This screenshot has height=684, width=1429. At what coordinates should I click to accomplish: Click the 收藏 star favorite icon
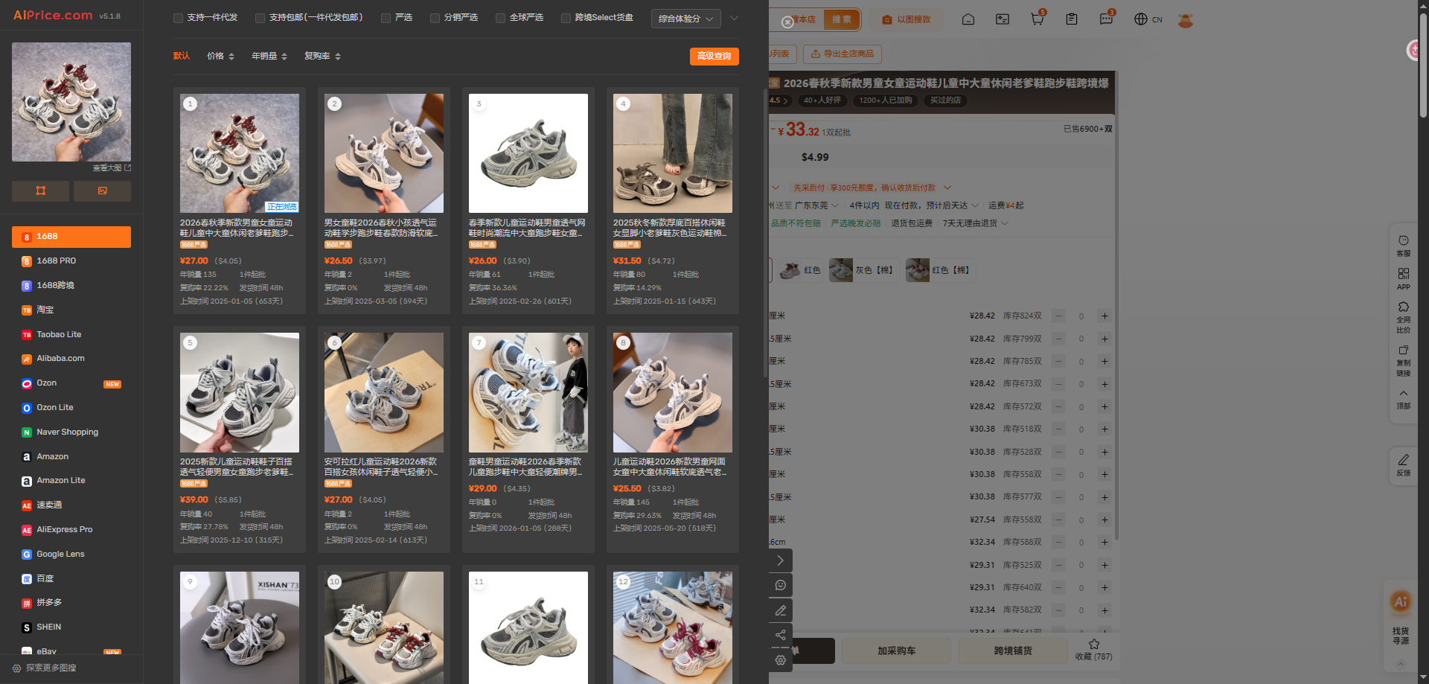click(1093, 649)
